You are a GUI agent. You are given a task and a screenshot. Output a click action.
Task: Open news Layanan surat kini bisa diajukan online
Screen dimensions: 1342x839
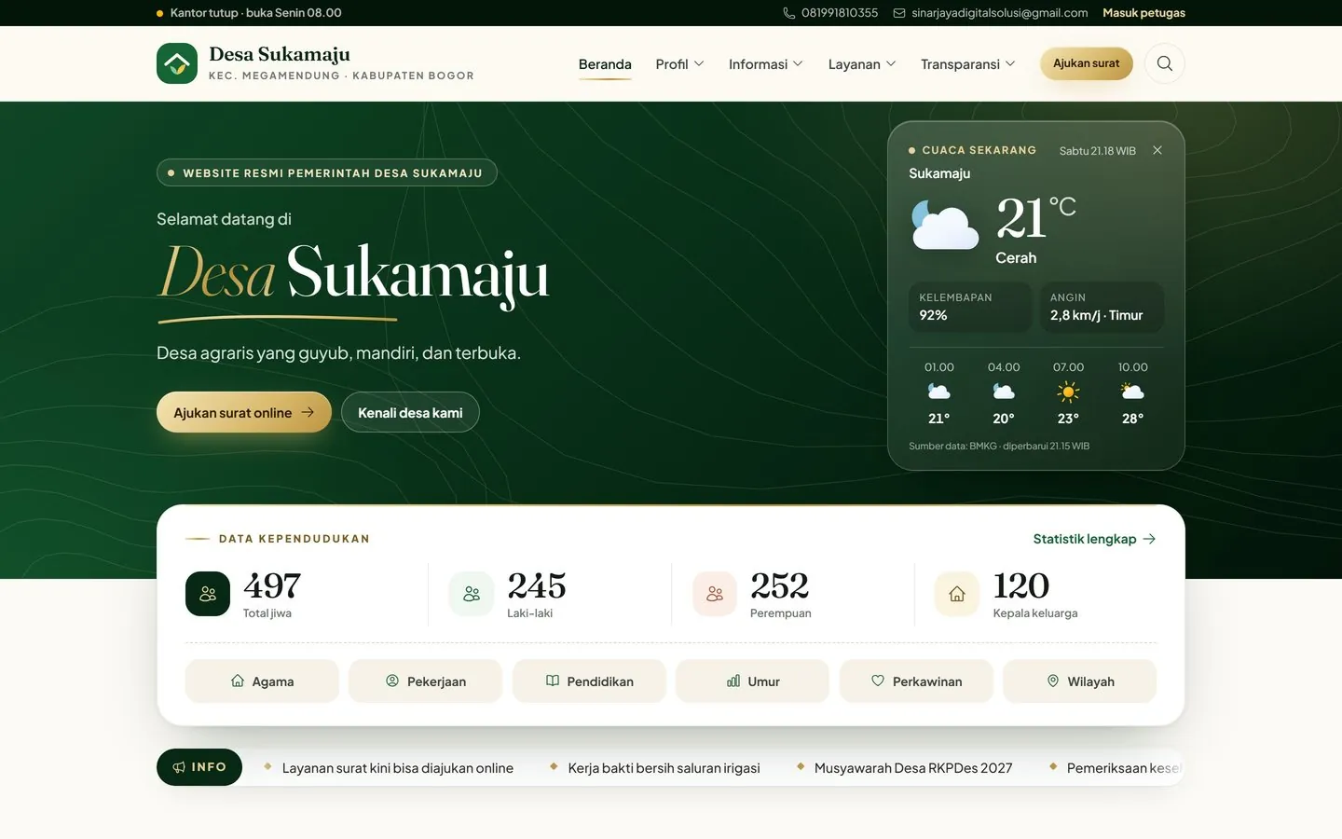(398, 768)
